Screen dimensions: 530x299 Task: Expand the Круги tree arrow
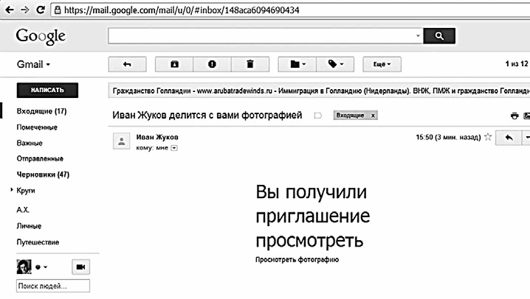(12, 190)
